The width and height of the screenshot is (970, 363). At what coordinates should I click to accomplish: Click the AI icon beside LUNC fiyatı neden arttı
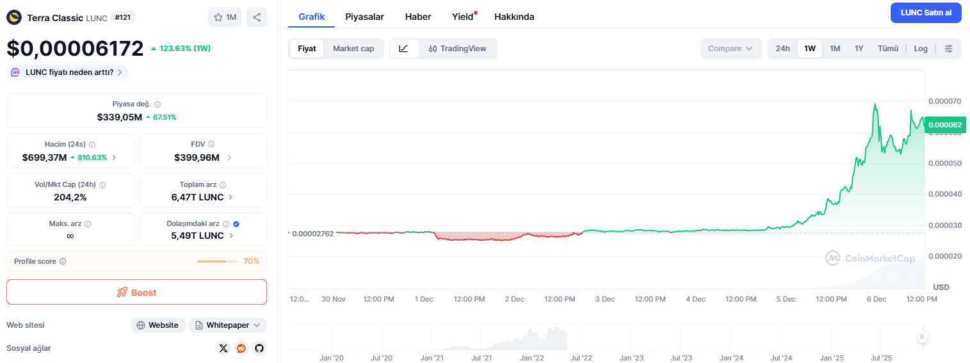coord(16,72)
